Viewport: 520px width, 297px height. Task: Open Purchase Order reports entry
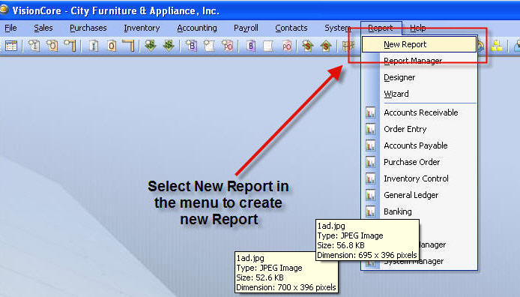point(419,162)
